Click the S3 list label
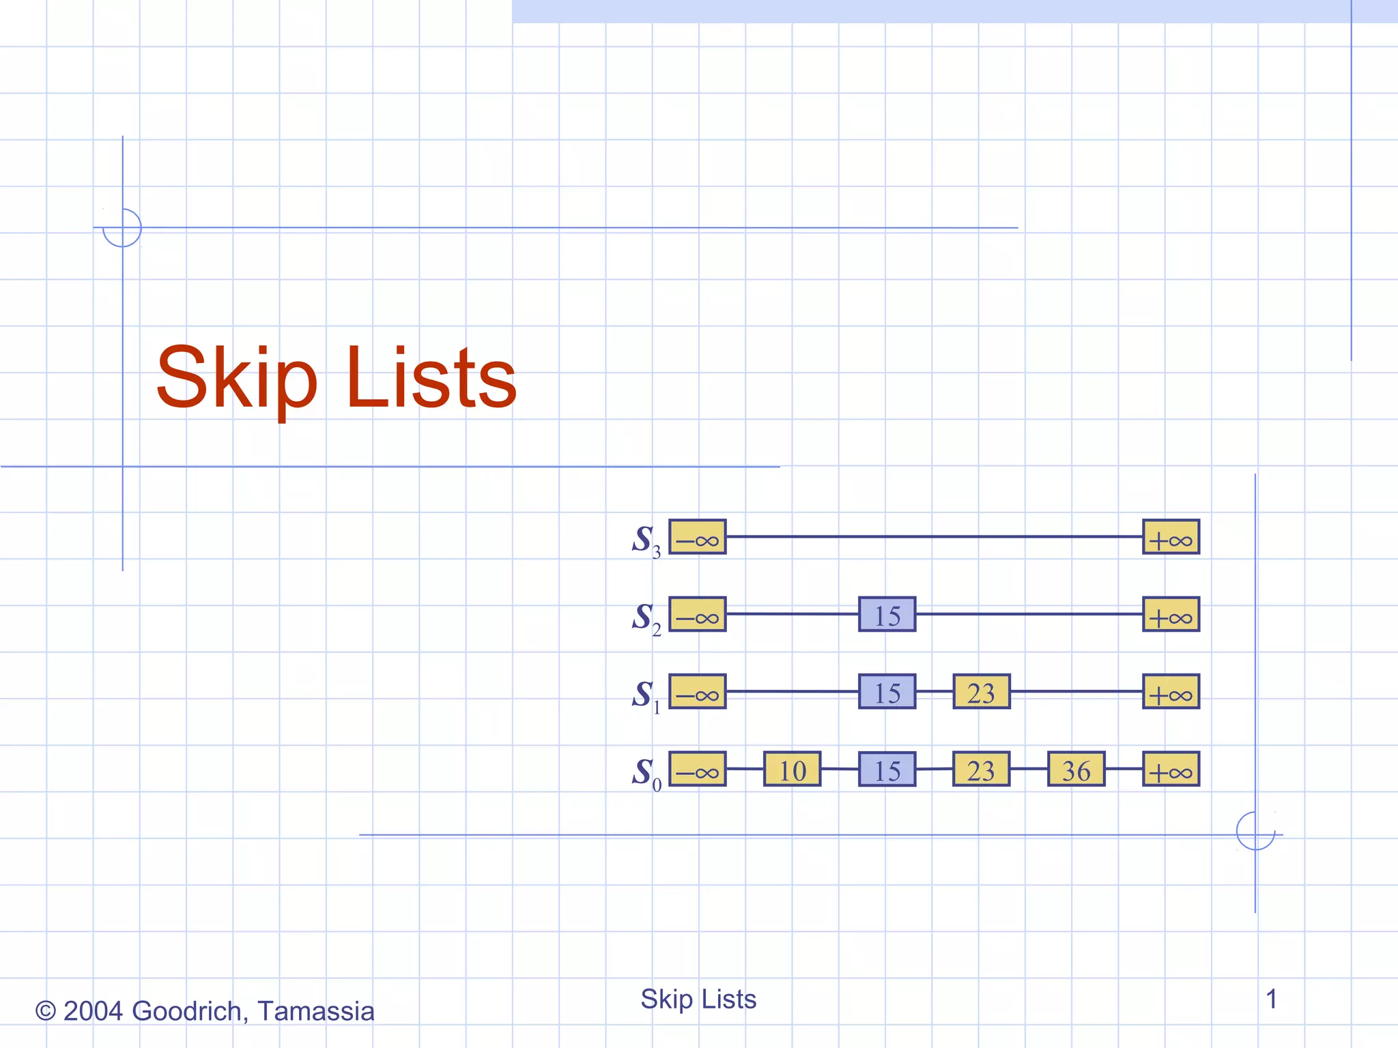This screenshot has width=1398, height=1048. [645, 540]
